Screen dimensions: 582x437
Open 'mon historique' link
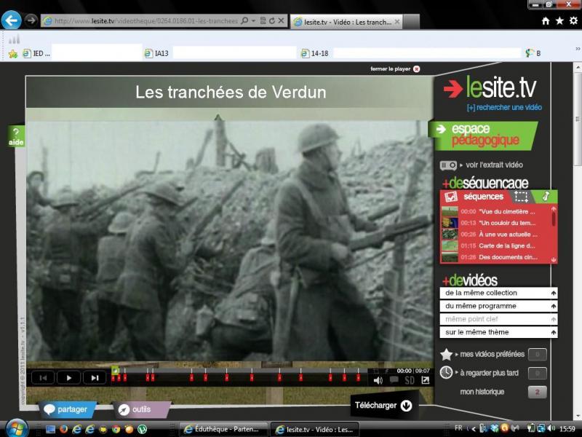tap(482, 392)
